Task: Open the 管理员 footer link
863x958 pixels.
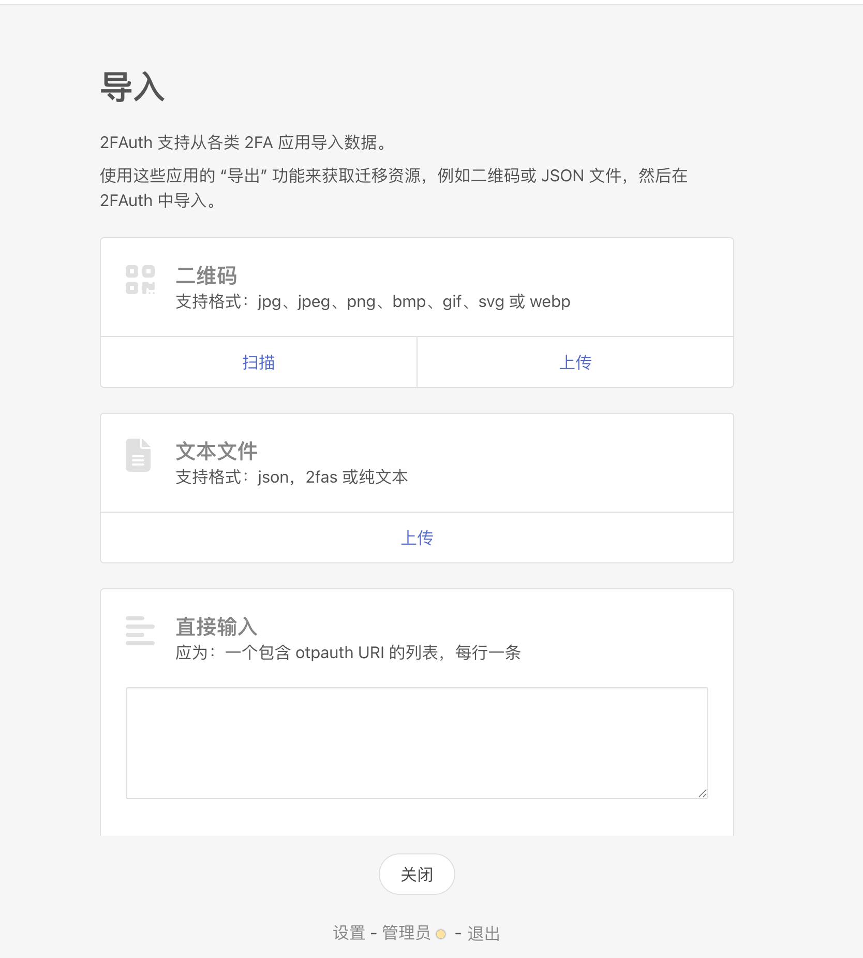Action: 406,933
